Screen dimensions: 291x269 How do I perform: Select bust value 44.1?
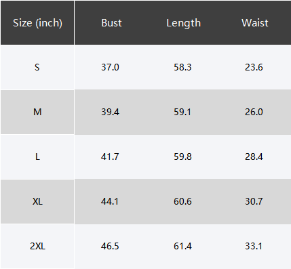point(110,201)
